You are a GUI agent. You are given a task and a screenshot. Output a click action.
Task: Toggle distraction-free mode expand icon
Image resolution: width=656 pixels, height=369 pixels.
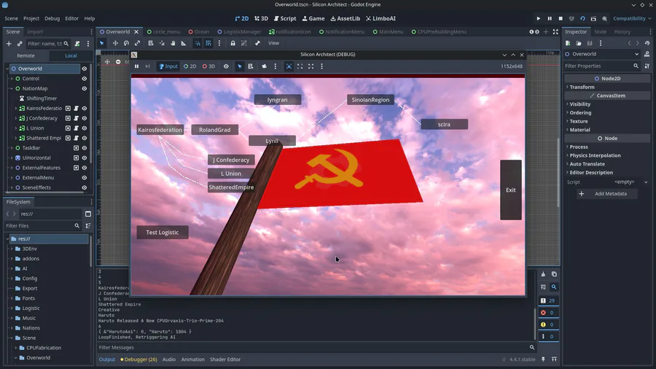555,32
